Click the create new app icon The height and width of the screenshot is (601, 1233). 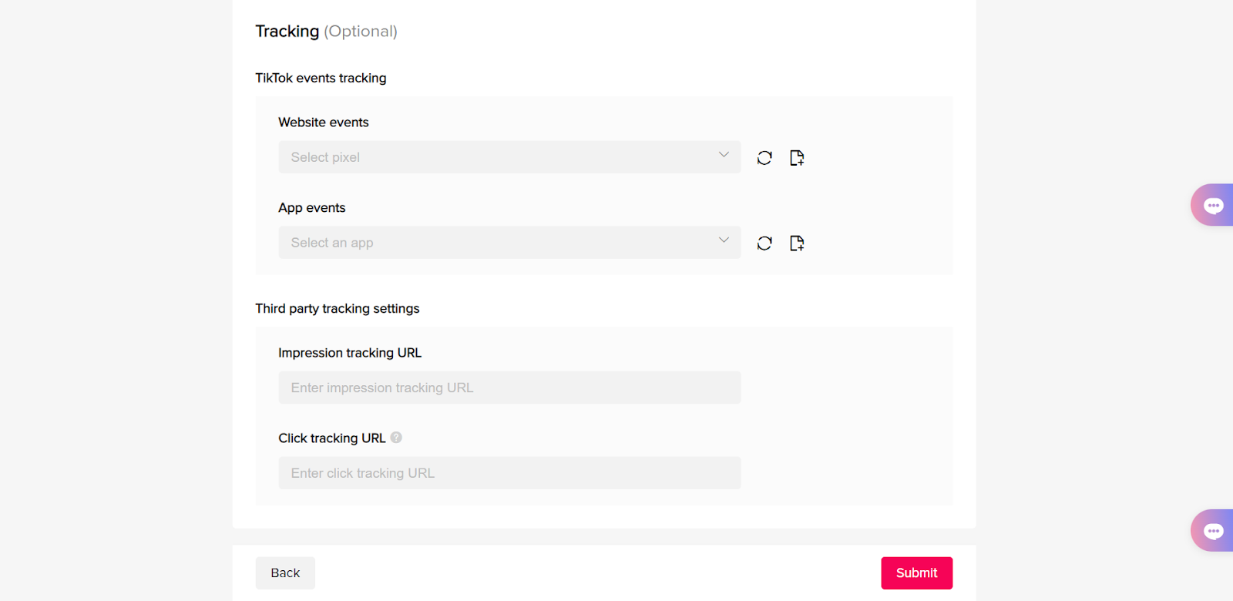(x=798, y=243)
